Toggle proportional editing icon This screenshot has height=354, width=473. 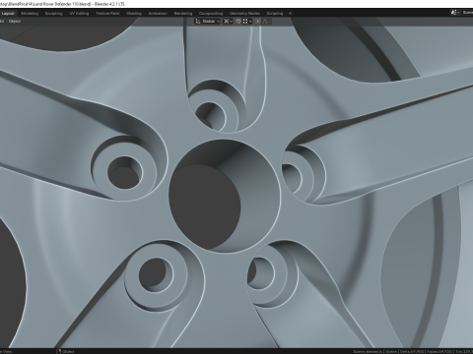coord(258,22)
